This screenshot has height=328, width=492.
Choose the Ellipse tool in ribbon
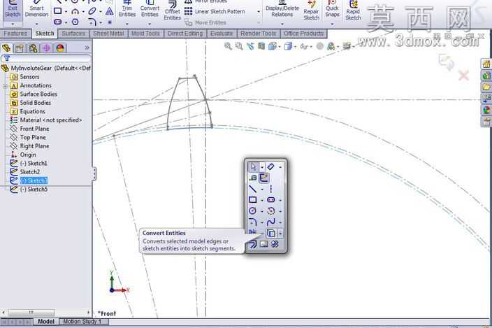92,11
